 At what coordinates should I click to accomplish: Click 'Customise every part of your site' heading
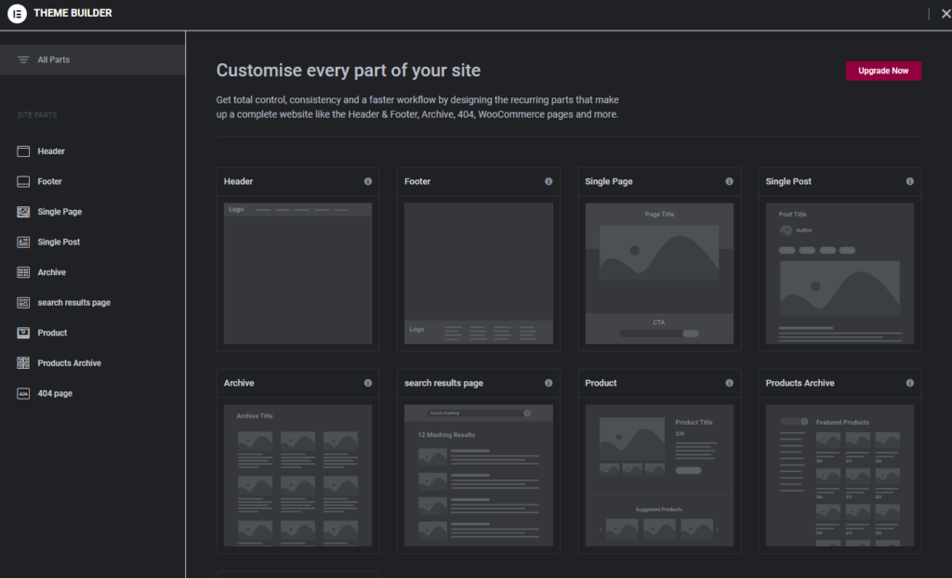[349, 71]
